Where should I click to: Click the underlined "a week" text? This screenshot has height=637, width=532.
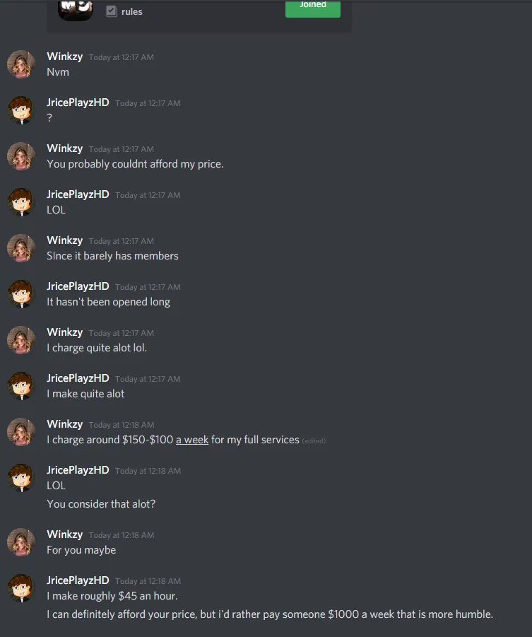[192, 440]
